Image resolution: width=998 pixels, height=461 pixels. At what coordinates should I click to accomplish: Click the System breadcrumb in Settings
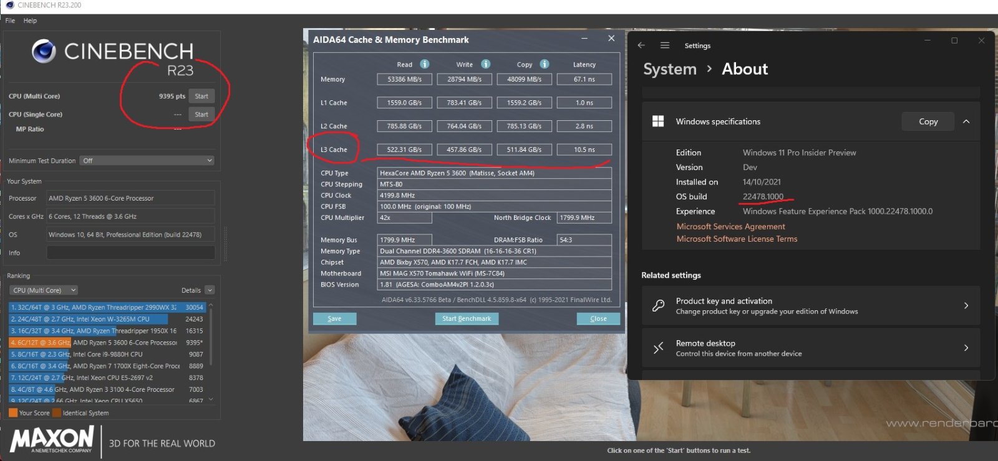(x=670, y=69)
